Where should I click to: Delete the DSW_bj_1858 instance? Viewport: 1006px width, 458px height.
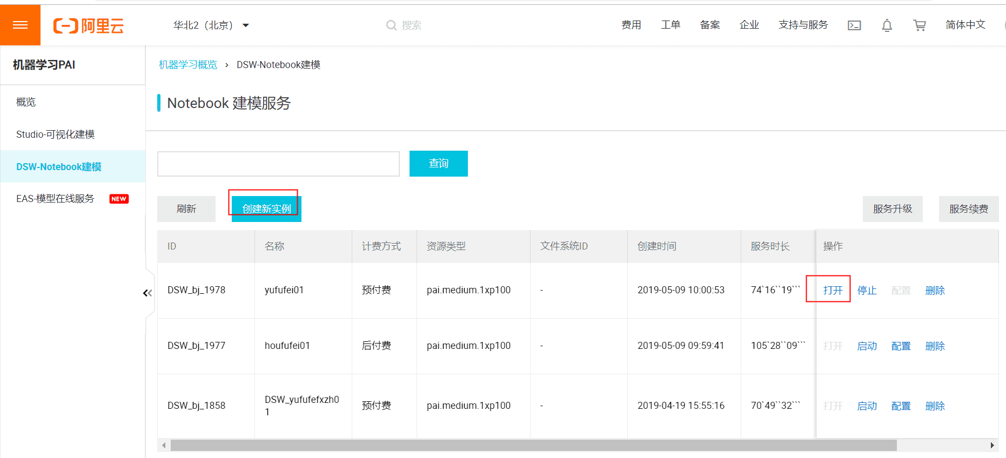pyautogui.click(x=935, y=406)
